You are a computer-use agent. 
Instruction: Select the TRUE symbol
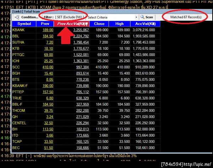[17, 98]
